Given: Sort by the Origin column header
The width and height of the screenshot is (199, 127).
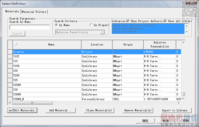Looking at the screenshot, I should 128,45.
